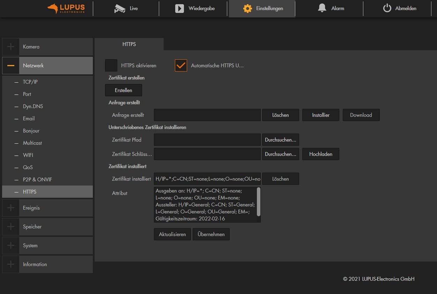
Task: Click the Erstellen certificate button
Action: [124, 90]
